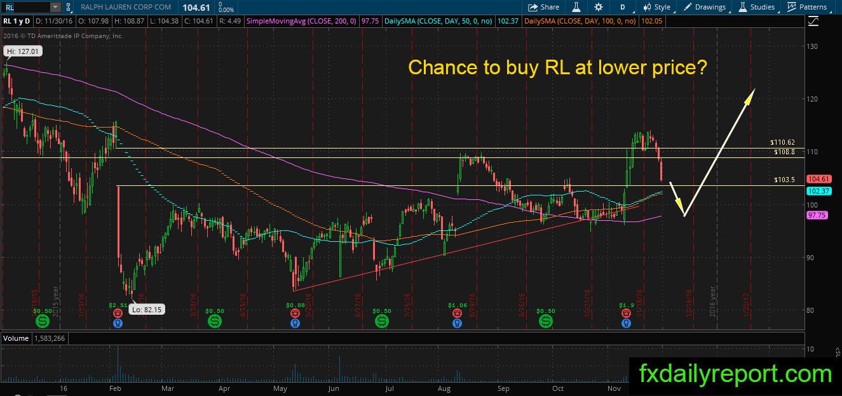Image resolution: width=842 pixels, height=396 pixels.
Task: Click the blue lightbulb icon in May
Action: tap(295, 323)
